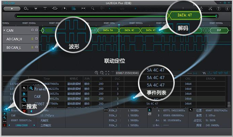The width and height of the screenshot is (233, 137).
Task: Fit waveform to full screen icon
Action: click(107, 73)
